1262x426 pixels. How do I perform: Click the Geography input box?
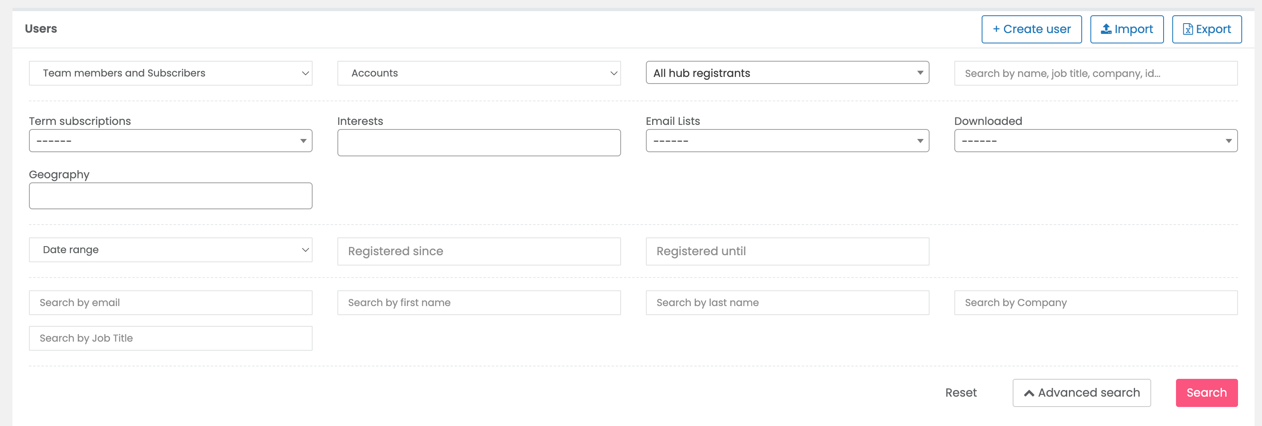(170, 196)
